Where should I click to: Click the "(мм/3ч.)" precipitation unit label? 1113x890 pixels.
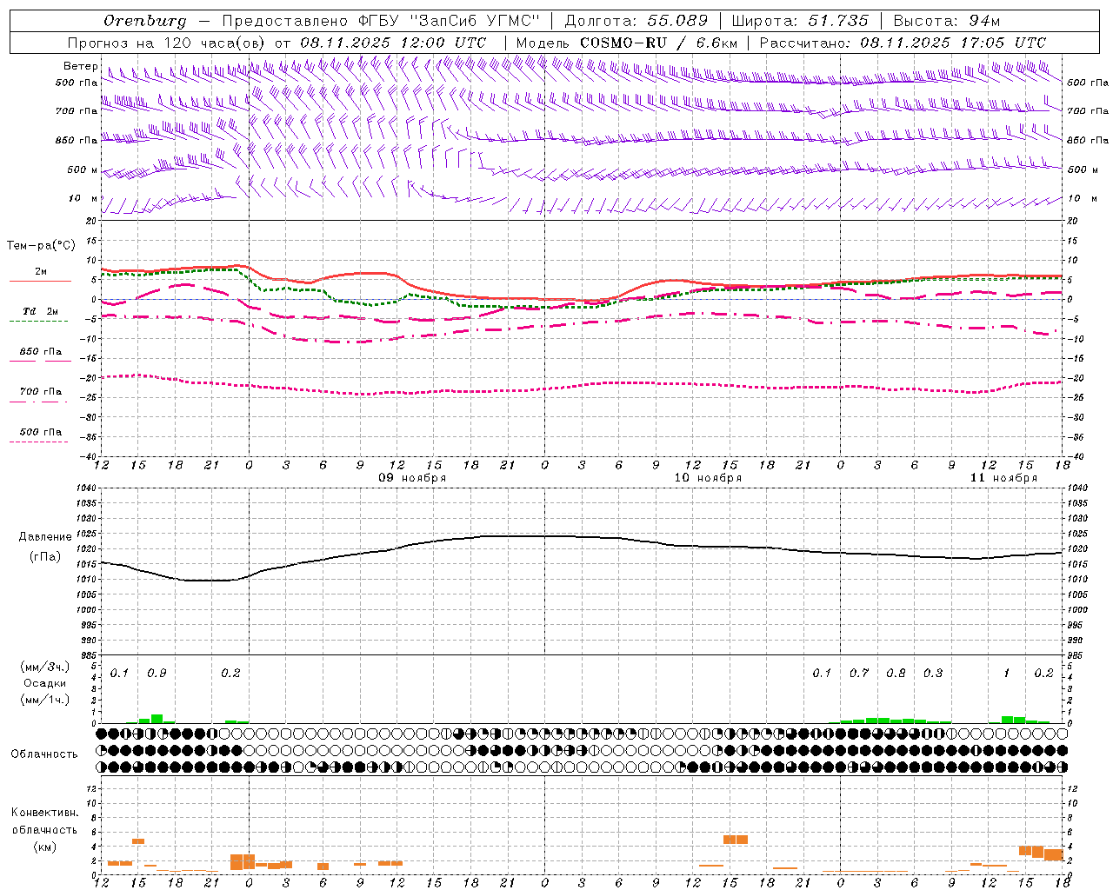point(46,667)
